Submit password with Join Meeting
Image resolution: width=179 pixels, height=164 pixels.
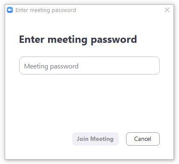95,139
